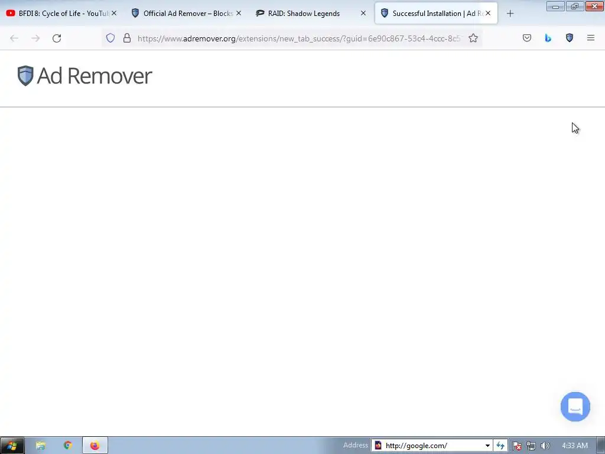Open network status tray icon

[531, 446]
